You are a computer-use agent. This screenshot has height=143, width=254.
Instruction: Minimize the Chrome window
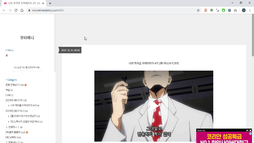[233, 3]
